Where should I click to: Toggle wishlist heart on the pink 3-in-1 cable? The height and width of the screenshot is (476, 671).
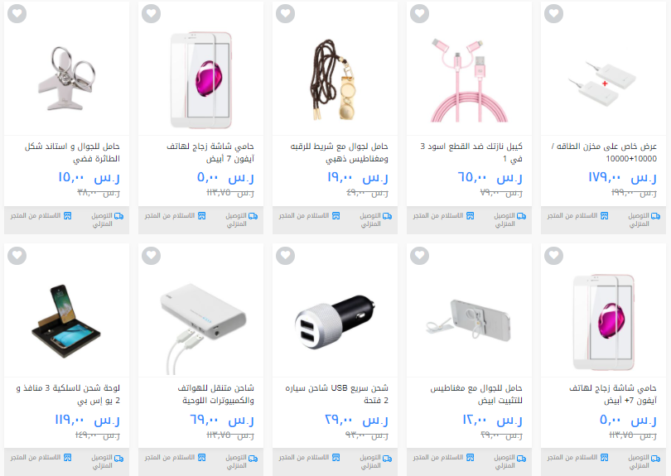[x=419, y=14]
